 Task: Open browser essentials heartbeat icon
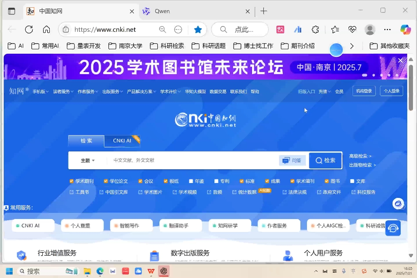352,29
